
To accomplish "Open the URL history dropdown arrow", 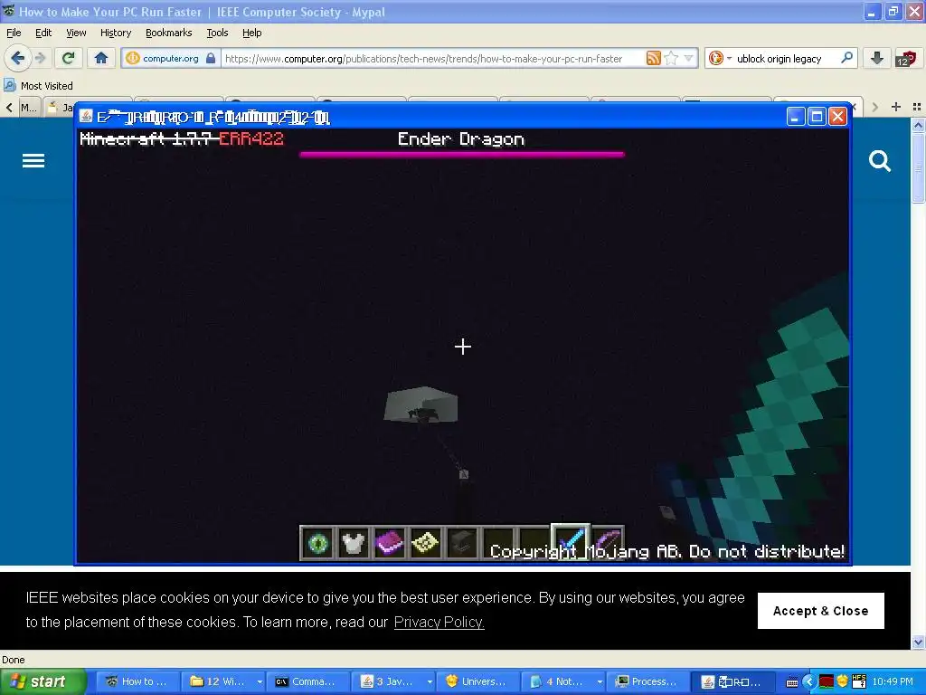I will point(688,58).
